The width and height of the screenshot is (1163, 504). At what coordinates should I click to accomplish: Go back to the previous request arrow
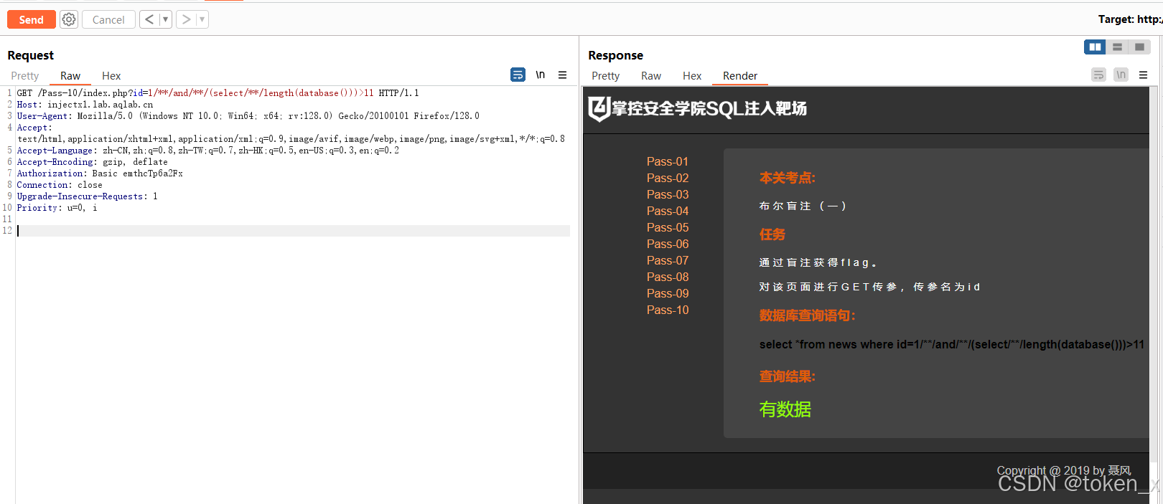pos(149,19)
